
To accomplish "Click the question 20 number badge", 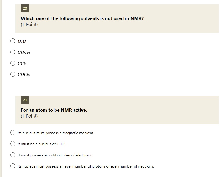I will click(x=25, y=8).
